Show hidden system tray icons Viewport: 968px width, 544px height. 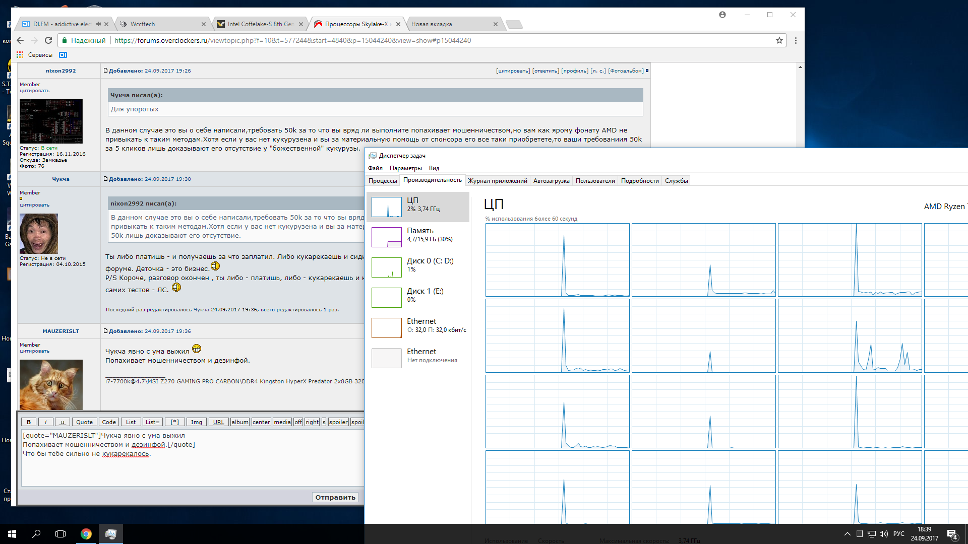(x=848, y=534)
